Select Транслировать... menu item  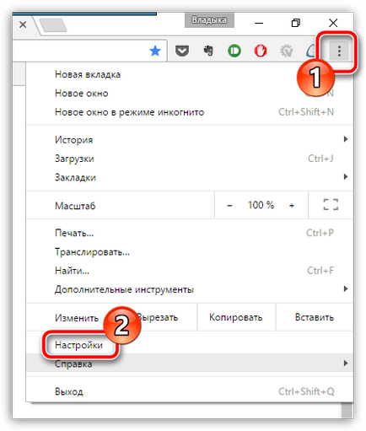190,252
